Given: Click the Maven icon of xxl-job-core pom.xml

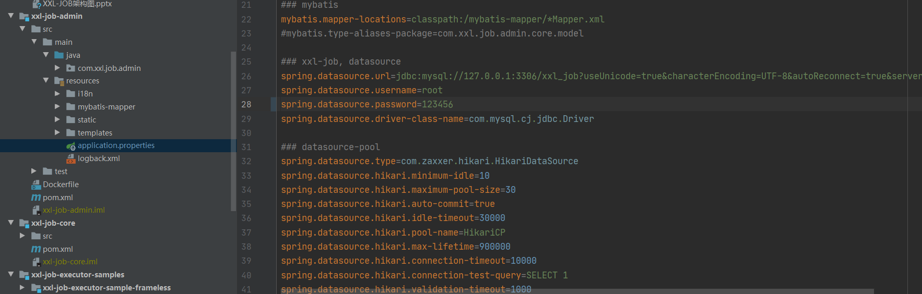Looking at the screenshot, I should pos(36,249).
